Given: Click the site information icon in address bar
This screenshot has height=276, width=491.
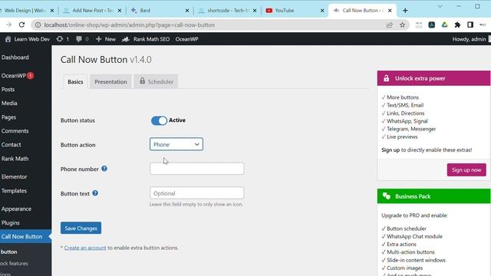Looking at the screenshot, I should [38, 25].
